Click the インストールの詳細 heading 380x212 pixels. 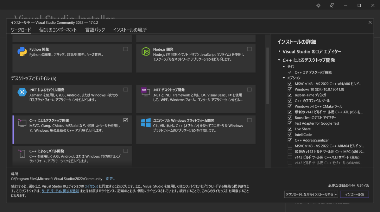[x=297, y=42]
